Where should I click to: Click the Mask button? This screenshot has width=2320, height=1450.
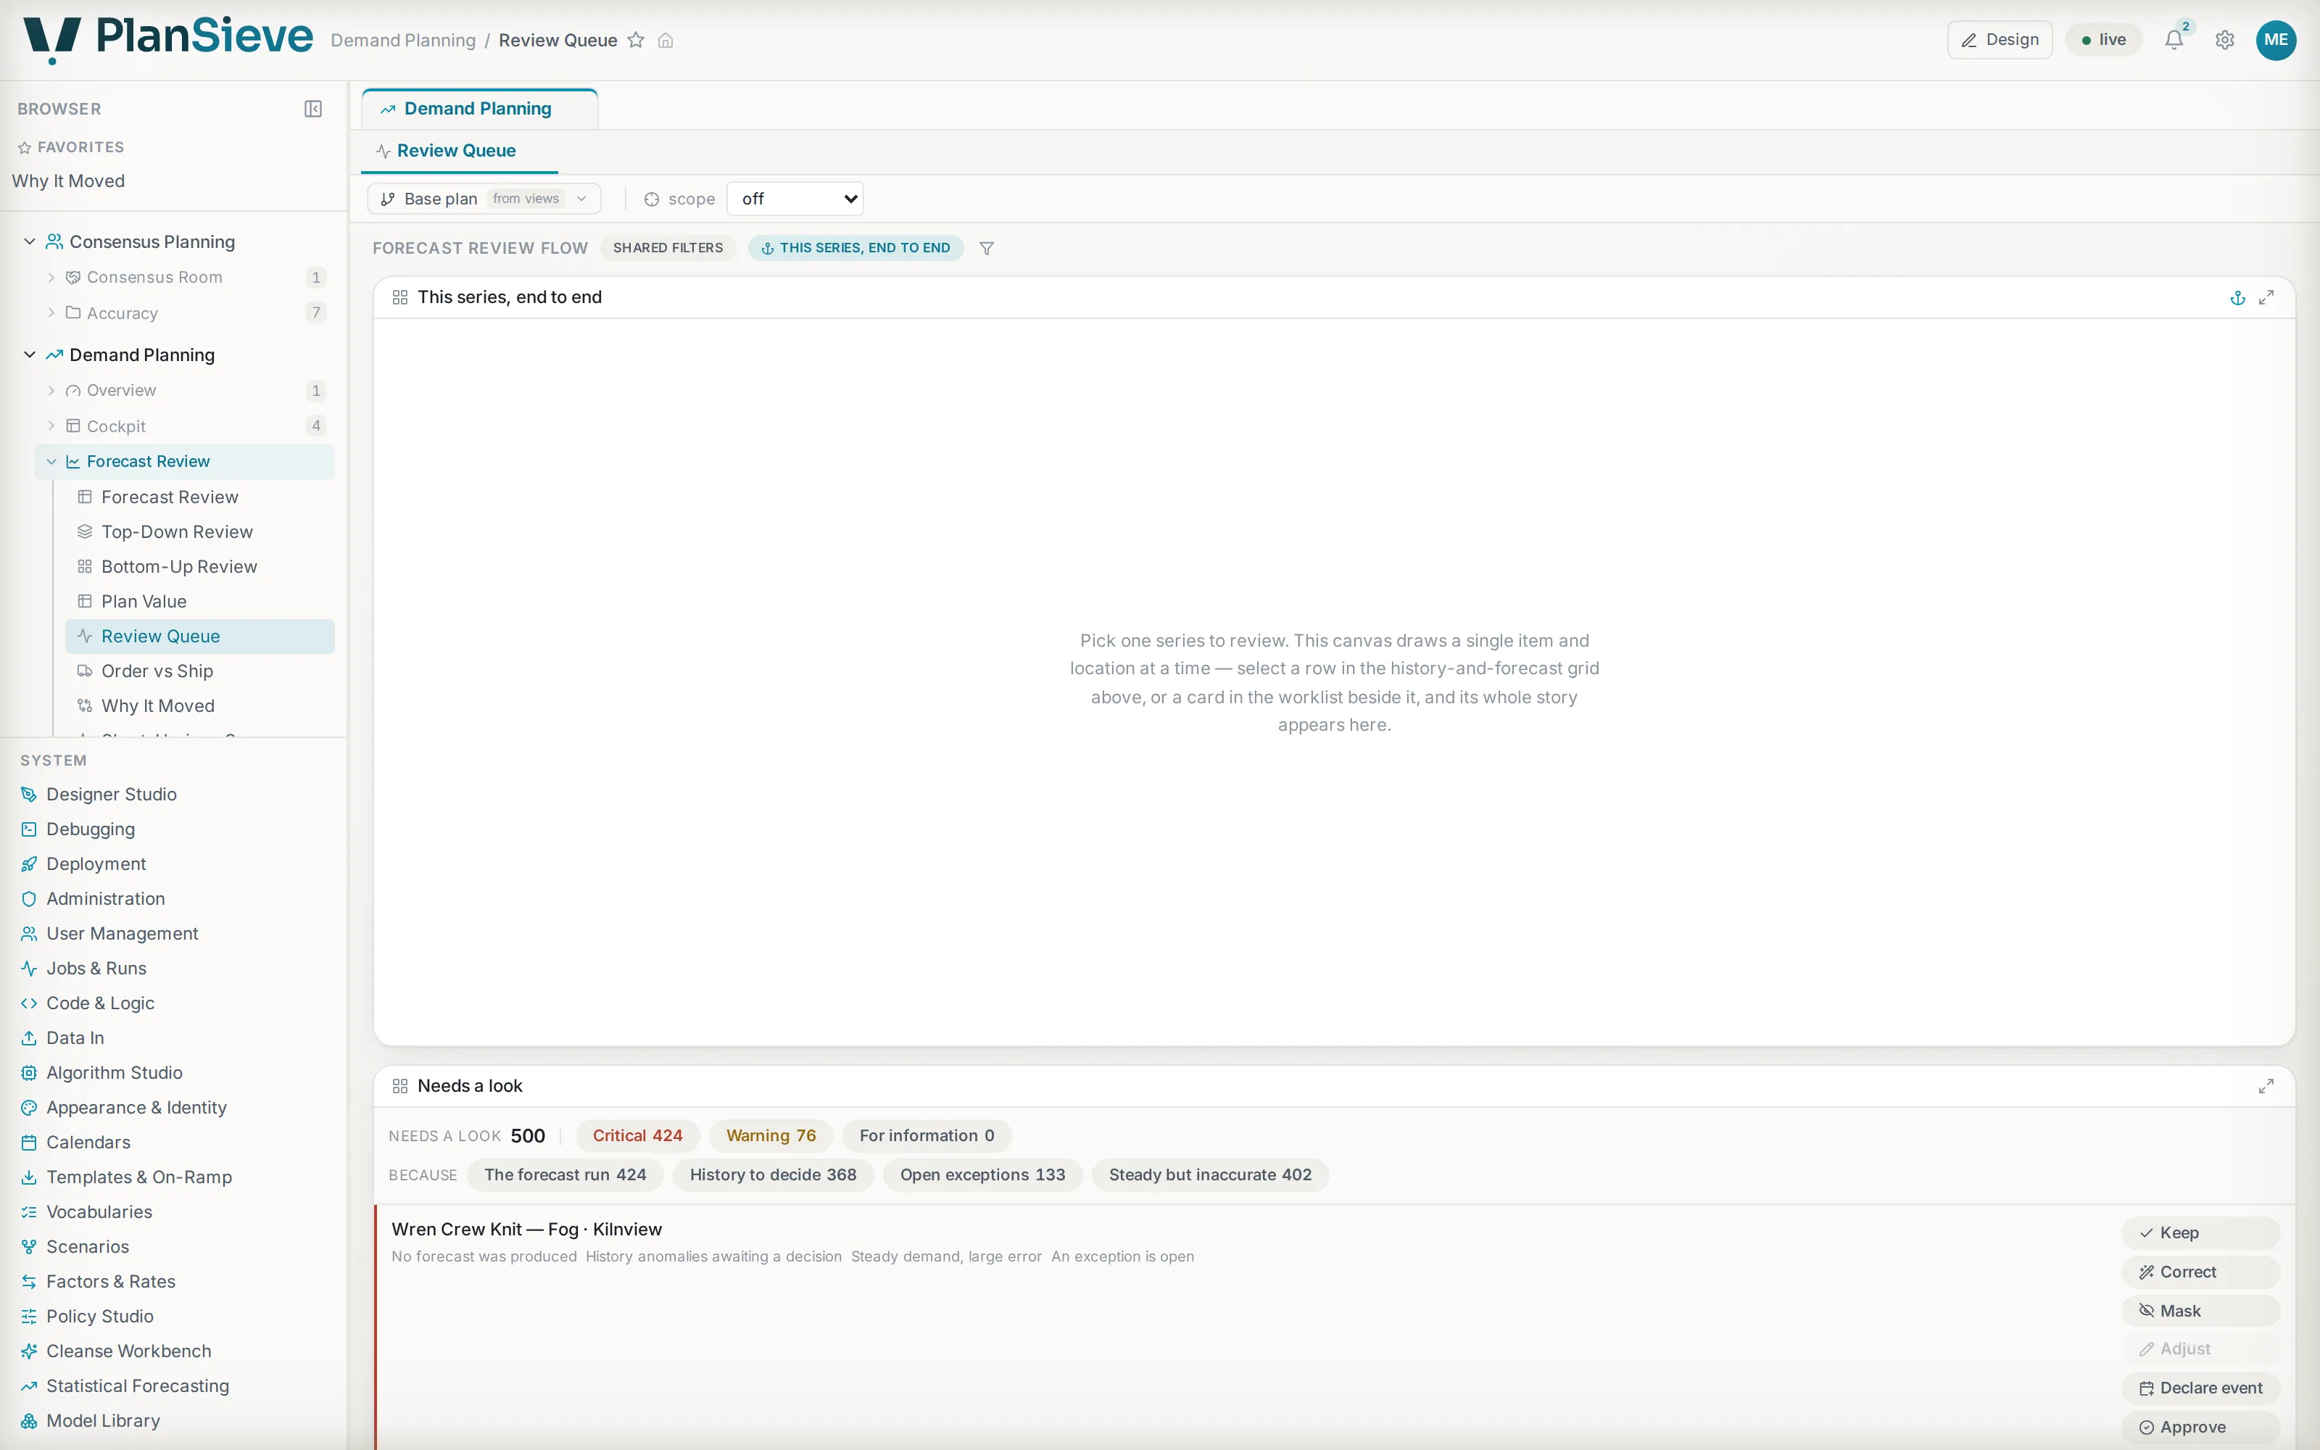click(2200, 1311)
